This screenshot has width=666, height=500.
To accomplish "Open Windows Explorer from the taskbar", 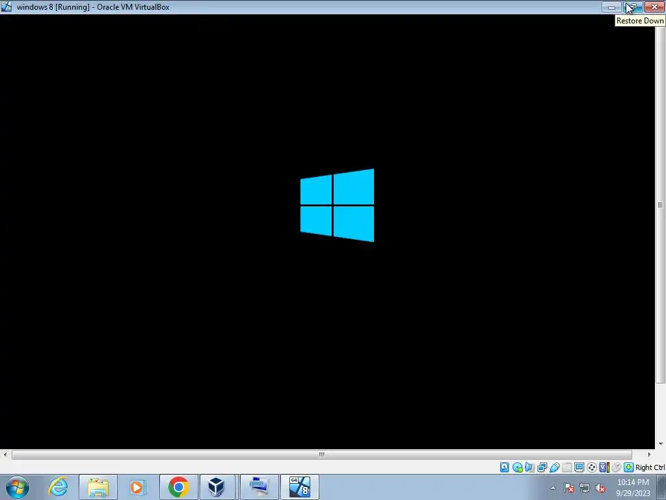I will click(x=98, y=487).
